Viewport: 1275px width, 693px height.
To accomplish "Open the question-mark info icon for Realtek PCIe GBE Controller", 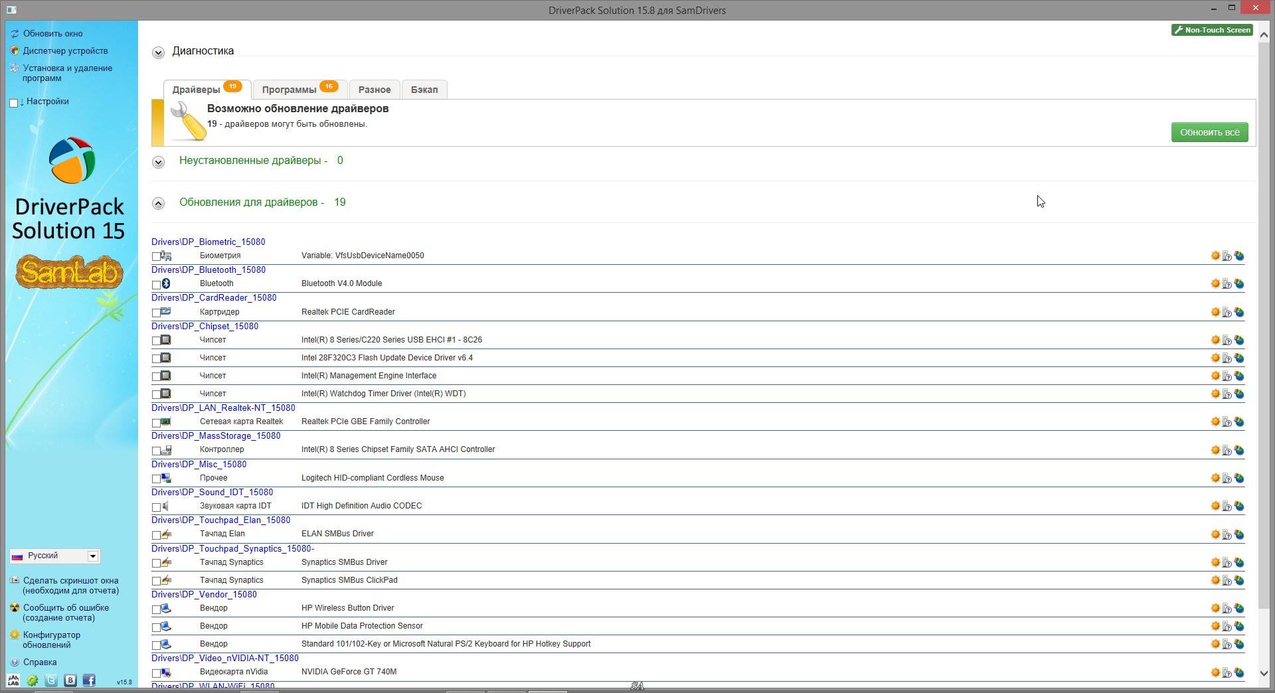I will pyautogui.click(x=1227, y=422).
